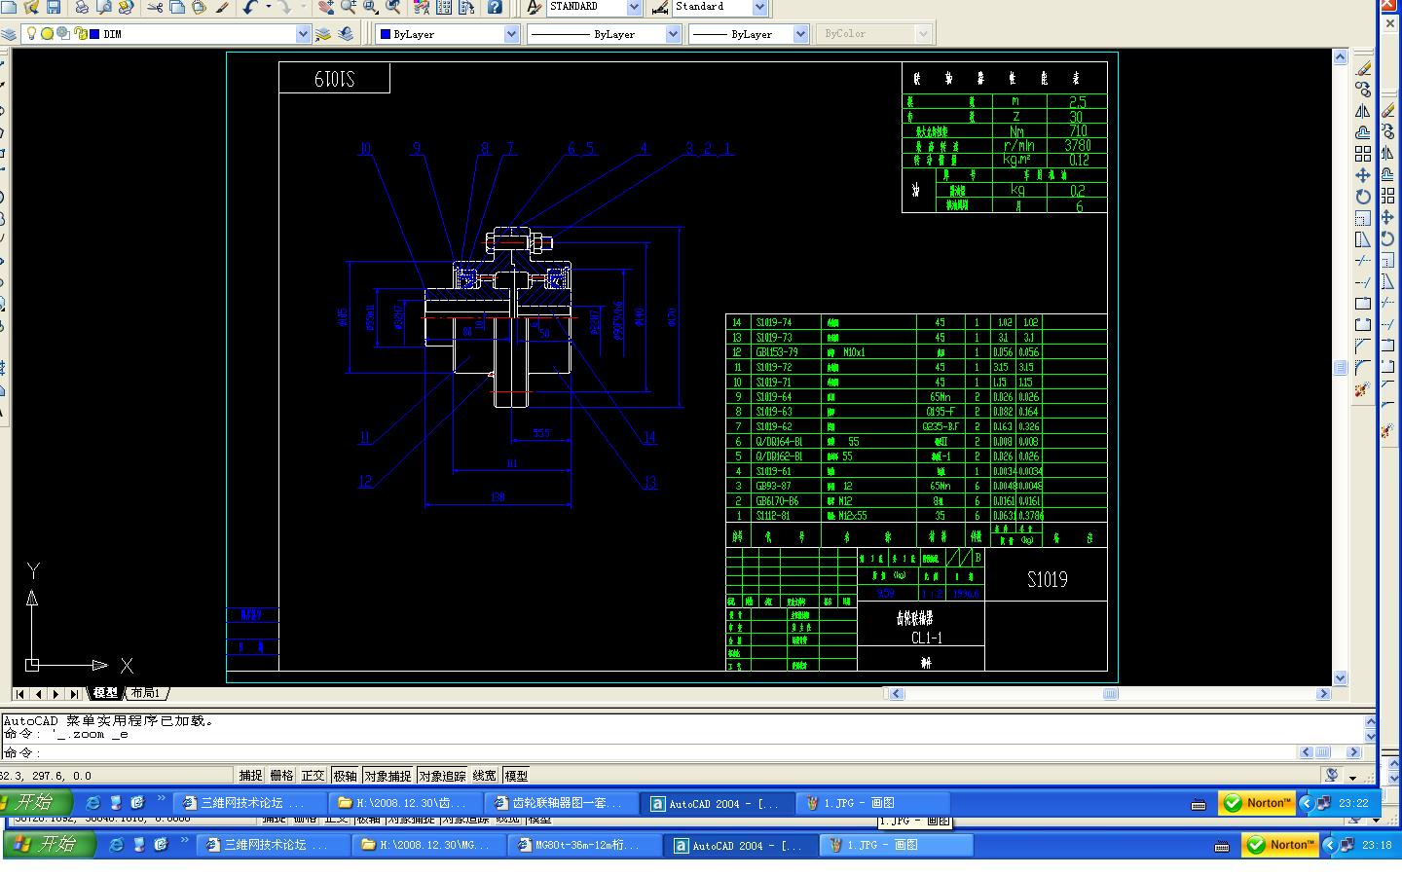
Task: Open the Layer Properties Manager icon
Action: tap(9, 34)
